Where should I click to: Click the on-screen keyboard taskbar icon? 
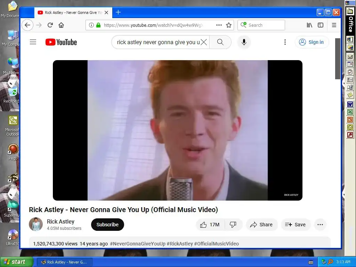310,262
